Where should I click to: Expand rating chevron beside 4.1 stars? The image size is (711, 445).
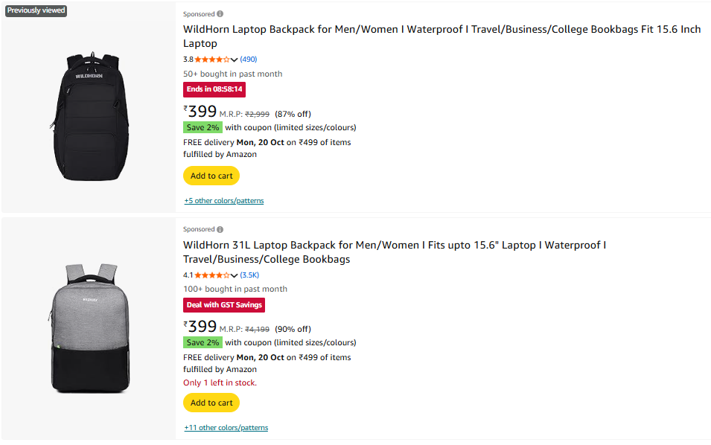coord(235,275)
